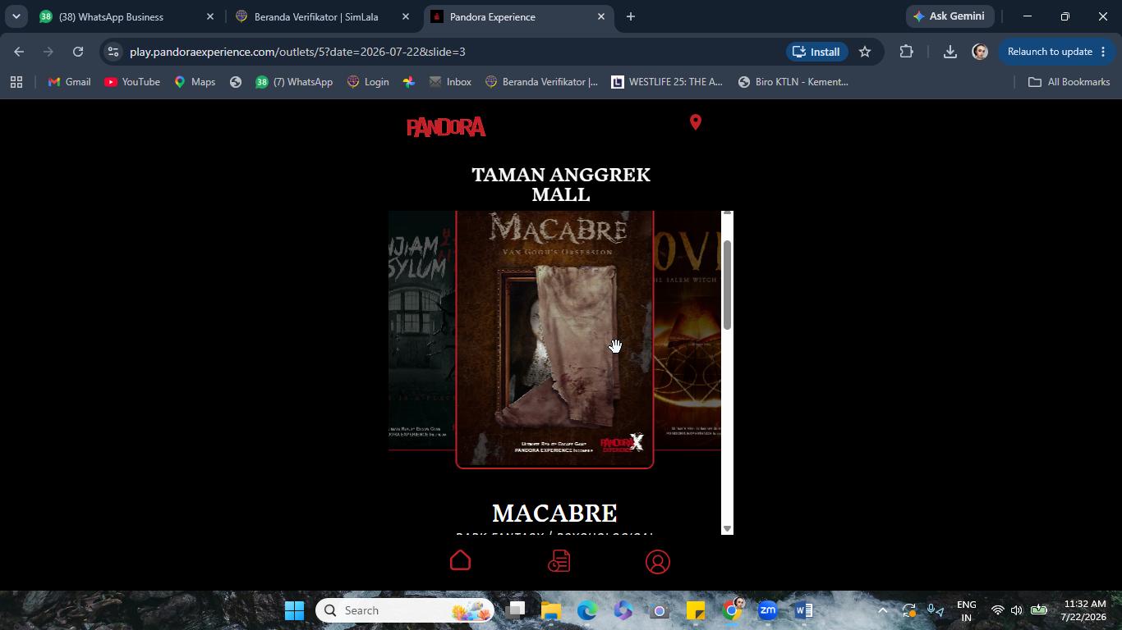Click the Windows taskbar Search box
The image size is (1122, 630).
click(406, 610)
